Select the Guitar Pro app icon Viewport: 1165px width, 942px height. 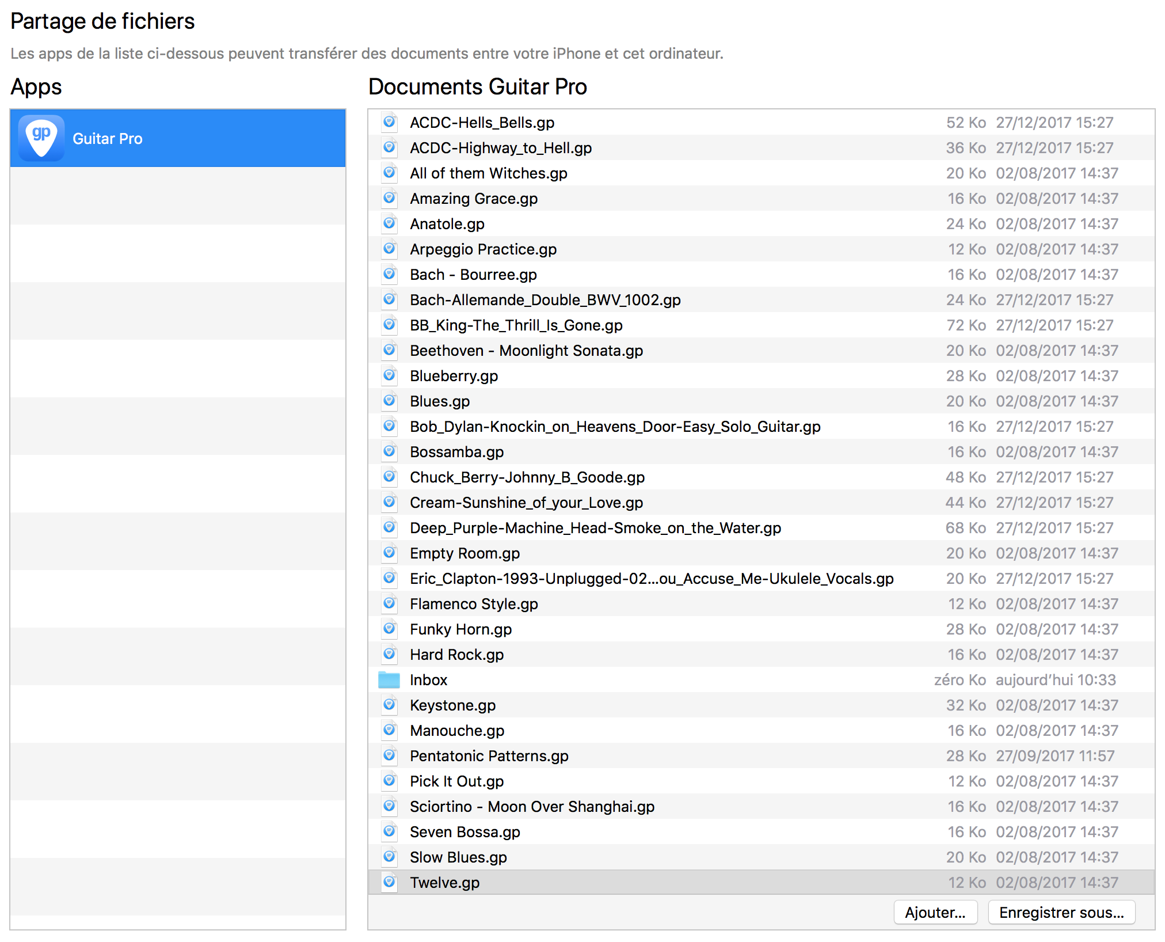(x=41, y=138)
